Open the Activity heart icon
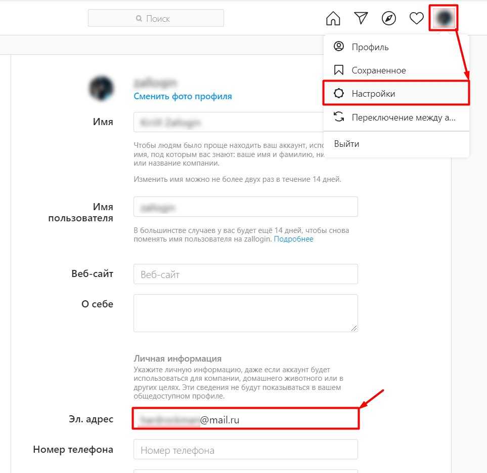487x473 pixels. pos(416,18)
